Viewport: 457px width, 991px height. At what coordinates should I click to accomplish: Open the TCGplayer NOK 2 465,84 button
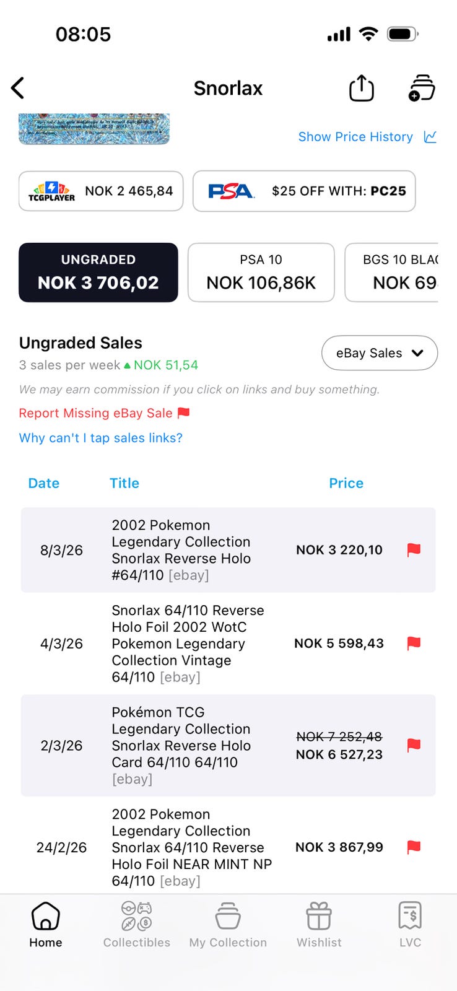(101, 191)
